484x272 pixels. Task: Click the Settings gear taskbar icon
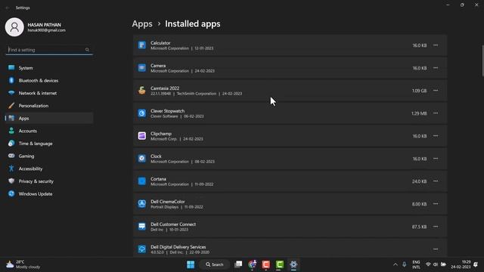293,264
